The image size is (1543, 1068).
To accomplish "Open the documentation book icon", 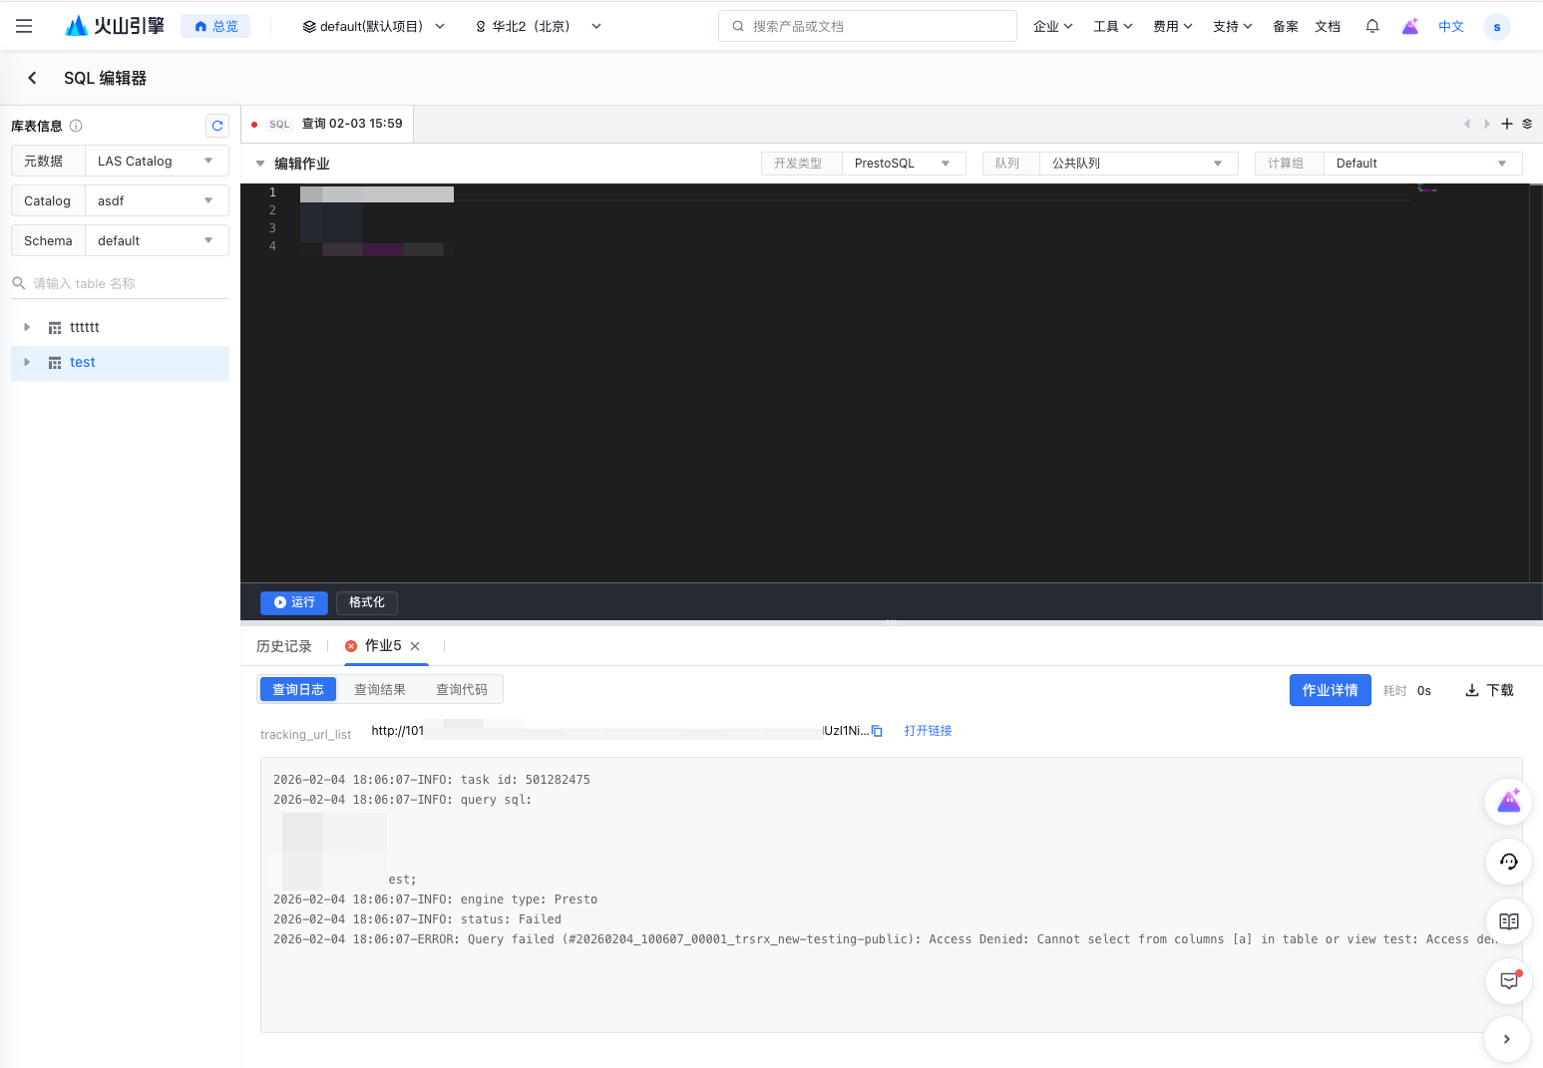I will point(1508,921).
